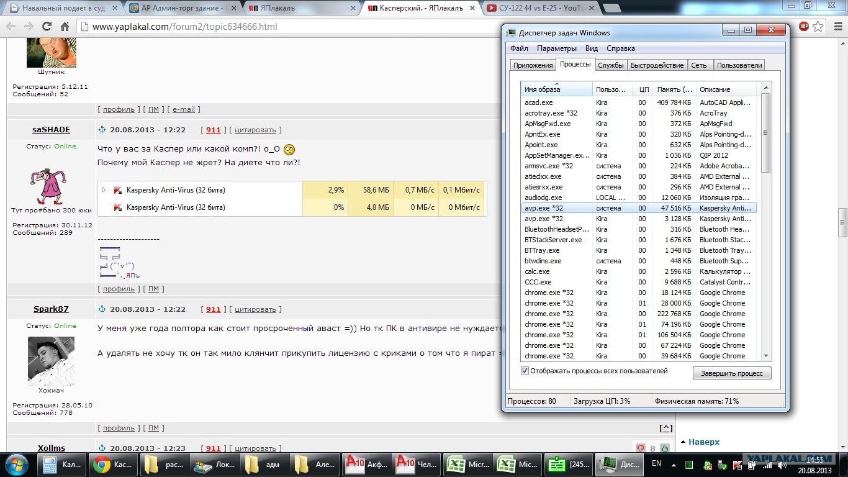Open the Spark87 username link
This screenshot has width=848, height=477.
(51, 309)
